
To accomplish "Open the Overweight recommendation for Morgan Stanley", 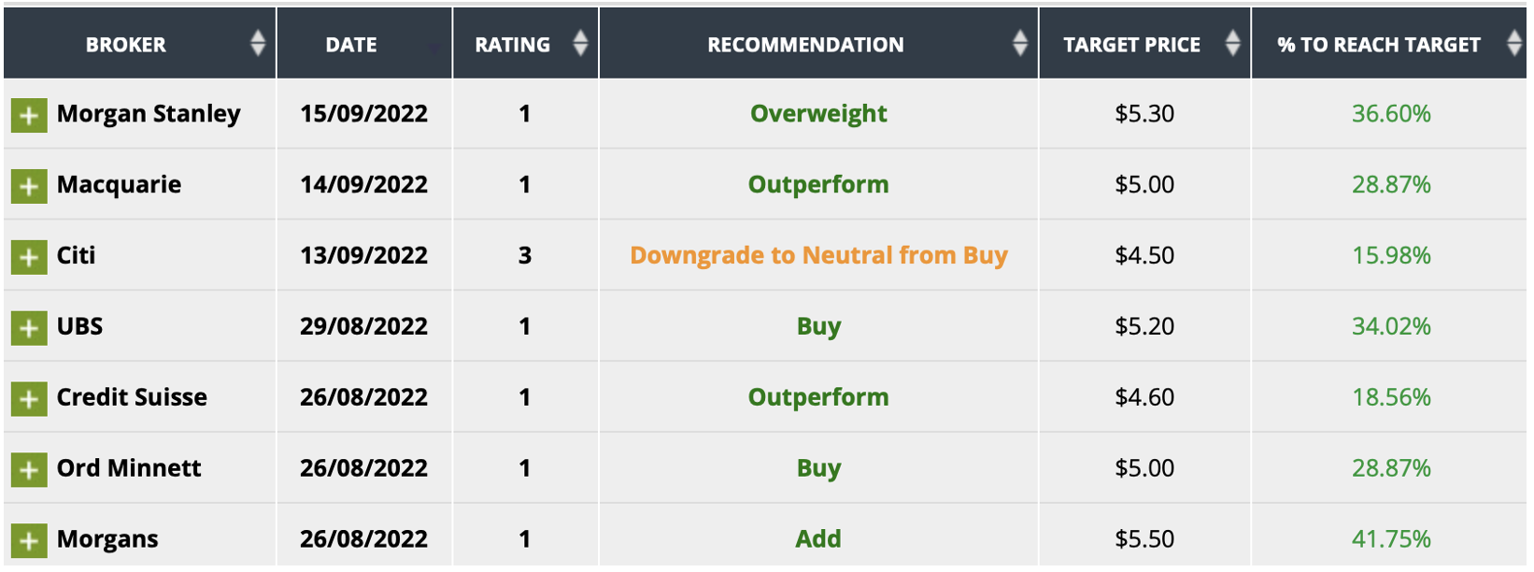I will pyautogui.click(x=818, y=114).
